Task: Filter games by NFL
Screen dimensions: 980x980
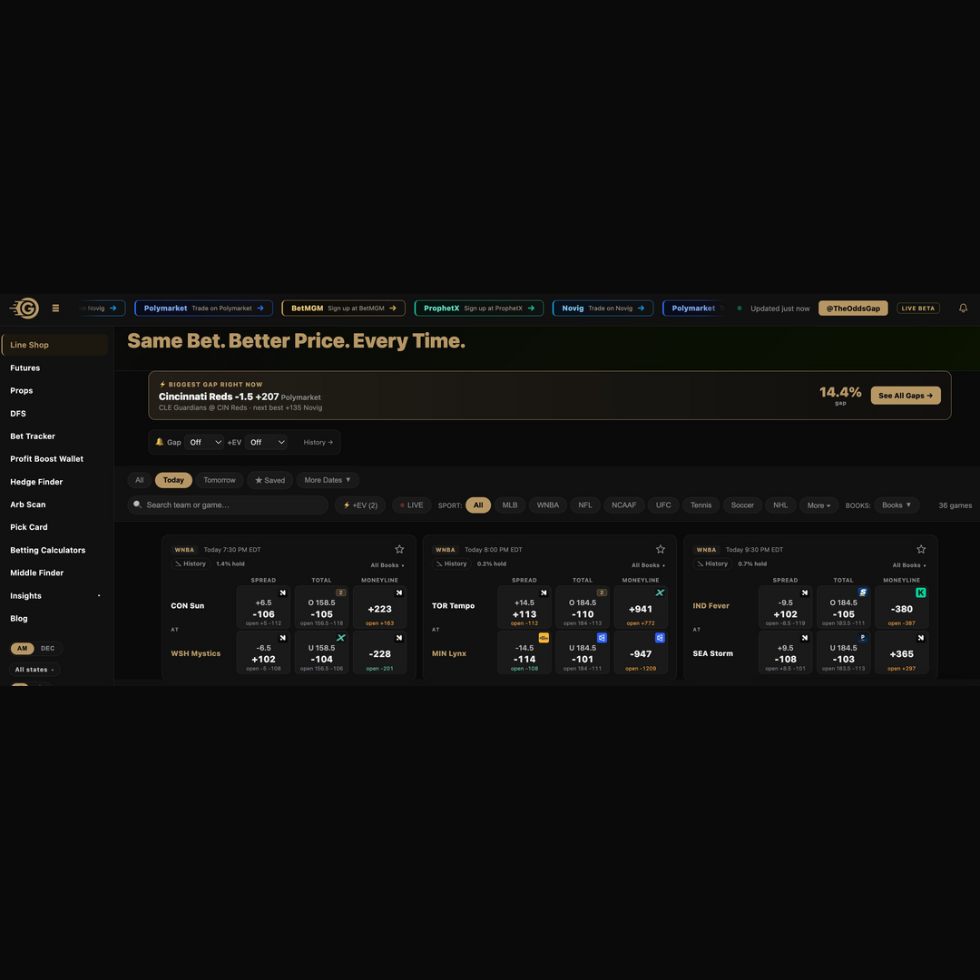Action: tap(585, 505)
